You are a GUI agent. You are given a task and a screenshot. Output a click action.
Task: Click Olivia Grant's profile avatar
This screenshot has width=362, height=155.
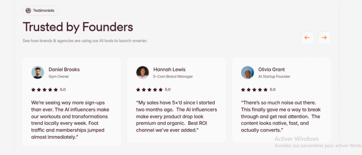pyautogui.click(x=247, y=73)
